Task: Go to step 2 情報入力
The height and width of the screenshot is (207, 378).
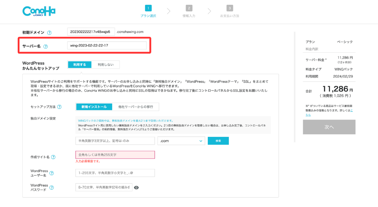Action: [189, 11]
